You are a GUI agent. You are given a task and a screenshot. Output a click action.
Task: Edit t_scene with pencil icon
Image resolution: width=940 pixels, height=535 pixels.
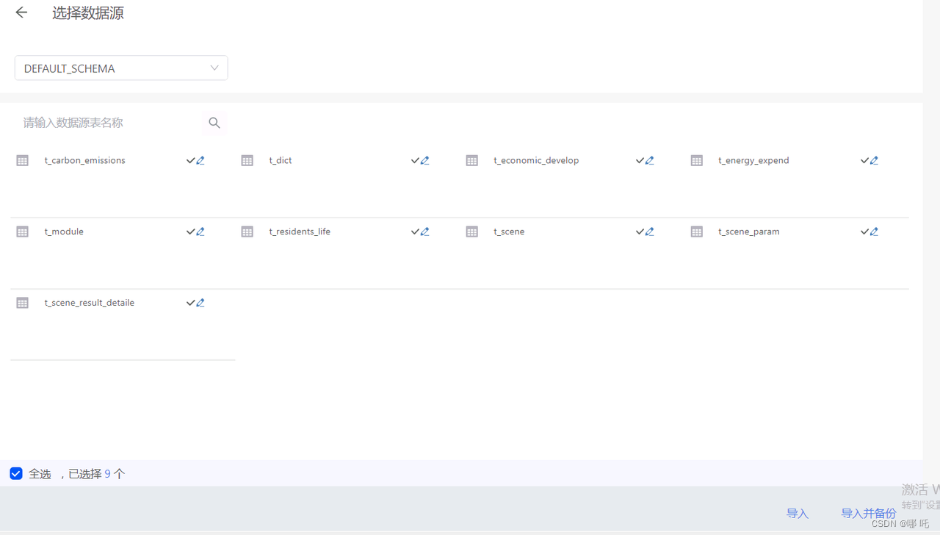click(x=649, y=231)
